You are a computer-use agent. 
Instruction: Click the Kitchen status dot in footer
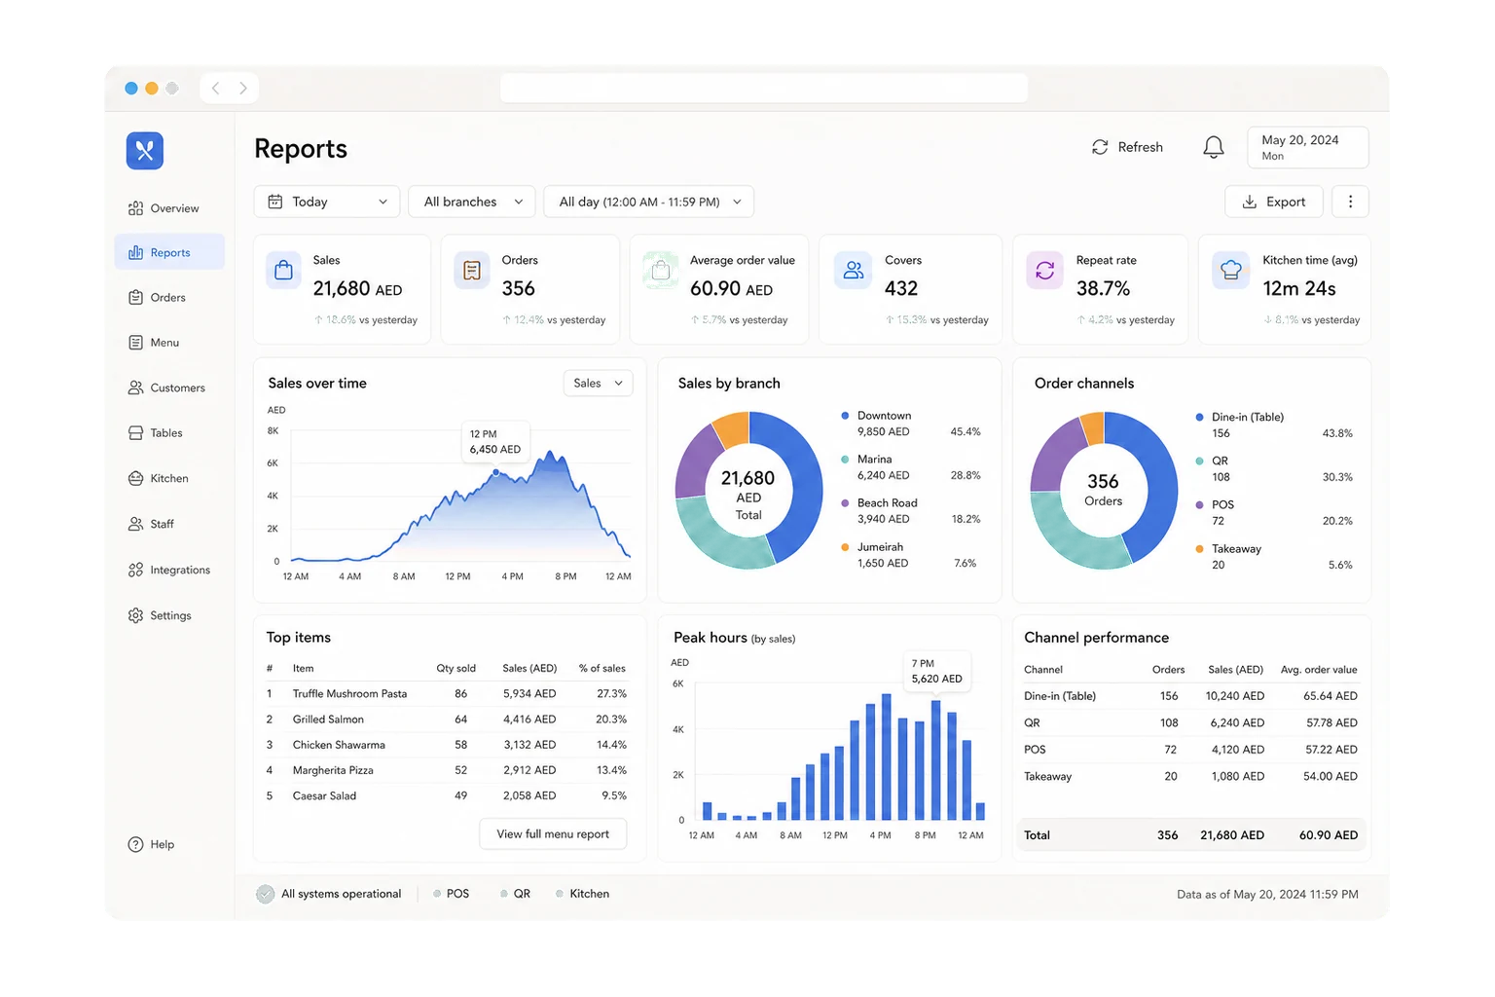(560, 894)
